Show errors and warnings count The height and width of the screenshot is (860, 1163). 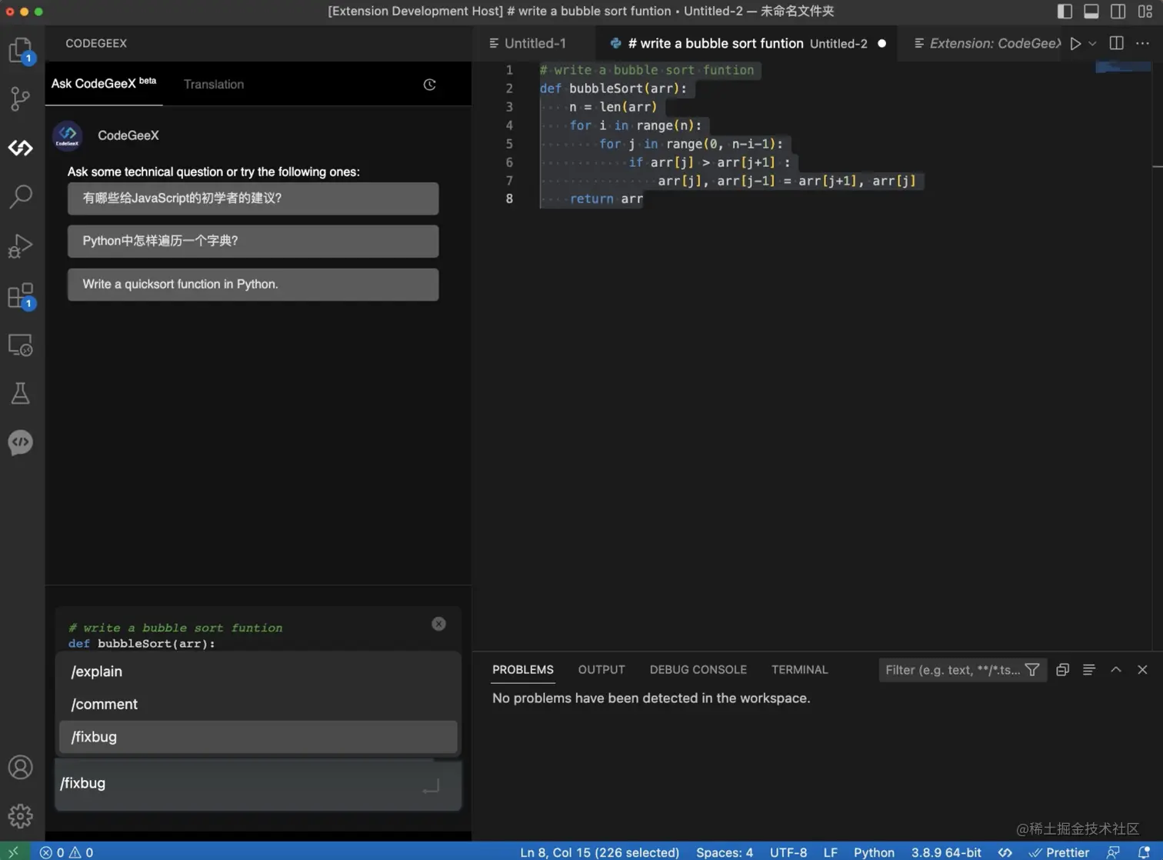[x=66, y=852]
